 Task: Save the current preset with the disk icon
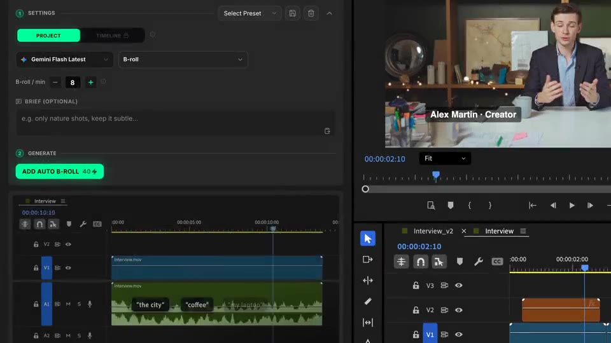tap(292, 13)
